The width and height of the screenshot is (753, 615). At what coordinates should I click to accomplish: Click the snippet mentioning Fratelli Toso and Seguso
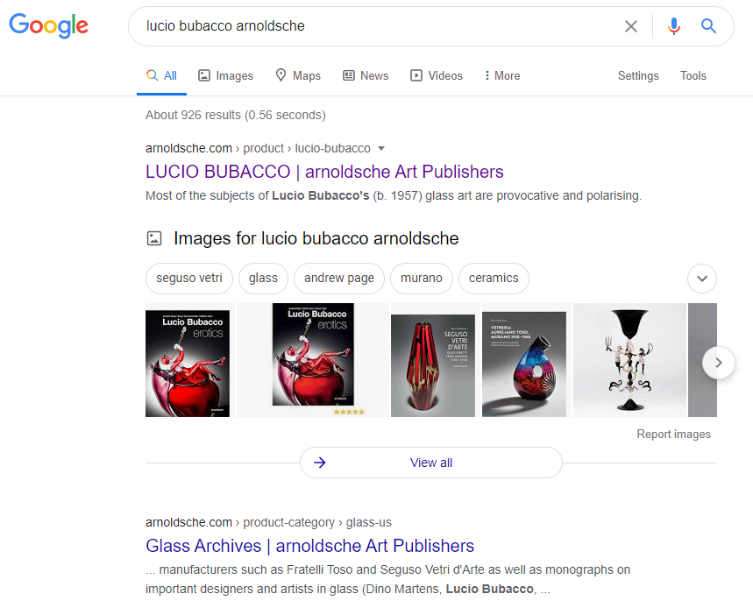(x=388, y=579)
